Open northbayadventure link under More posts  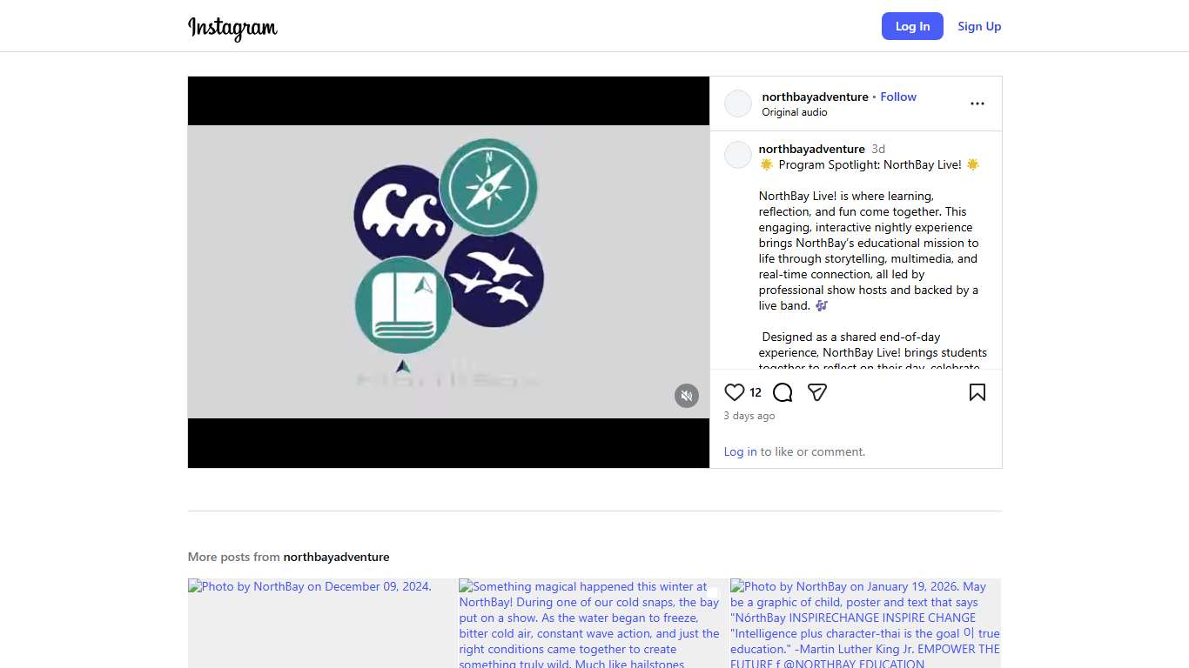(x=336, y=557)
